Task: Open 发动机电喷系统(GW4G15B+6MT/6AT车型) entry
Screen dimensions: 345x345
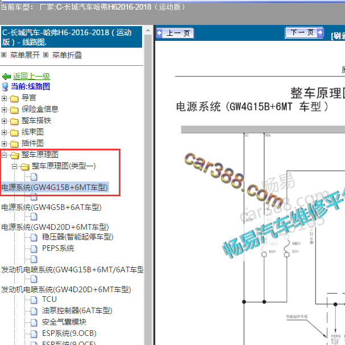Action: pyautogui.click(x=72, y=270)
